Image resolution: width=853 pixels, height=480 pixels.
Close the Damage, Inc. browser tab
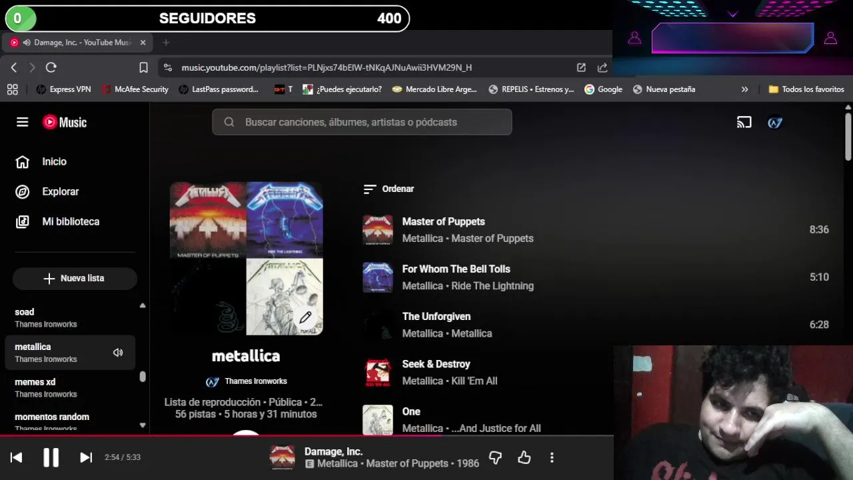(143, 43)
